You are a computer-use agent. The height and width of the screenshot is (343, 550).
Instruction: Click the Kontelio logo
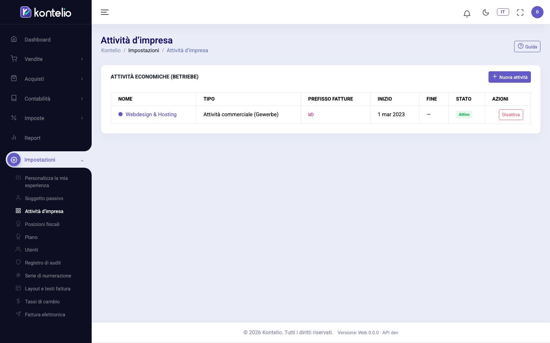coord(46,12)
